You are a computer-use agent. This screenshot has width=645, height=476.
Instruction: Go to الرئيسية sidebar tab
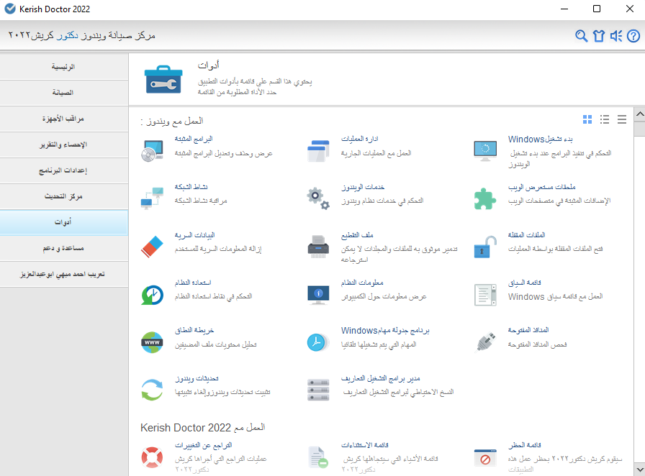[64, 67]
